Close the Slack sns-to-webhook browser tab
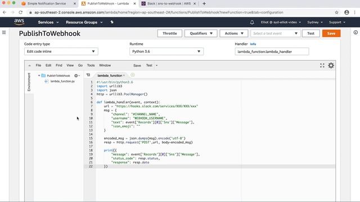The width and height of the screenshot is (360, 202). (195, 4)
